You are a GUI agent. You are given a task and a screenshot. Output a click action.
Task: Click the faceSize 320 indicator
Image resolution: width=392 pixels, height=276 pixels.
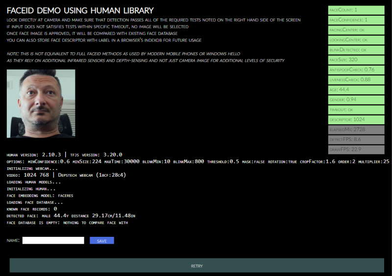click(356, 60)
